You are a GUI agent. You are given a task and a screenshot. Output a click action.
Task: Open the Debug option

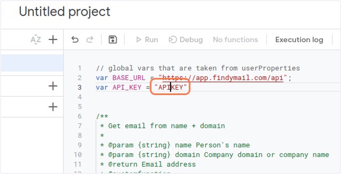186,40
